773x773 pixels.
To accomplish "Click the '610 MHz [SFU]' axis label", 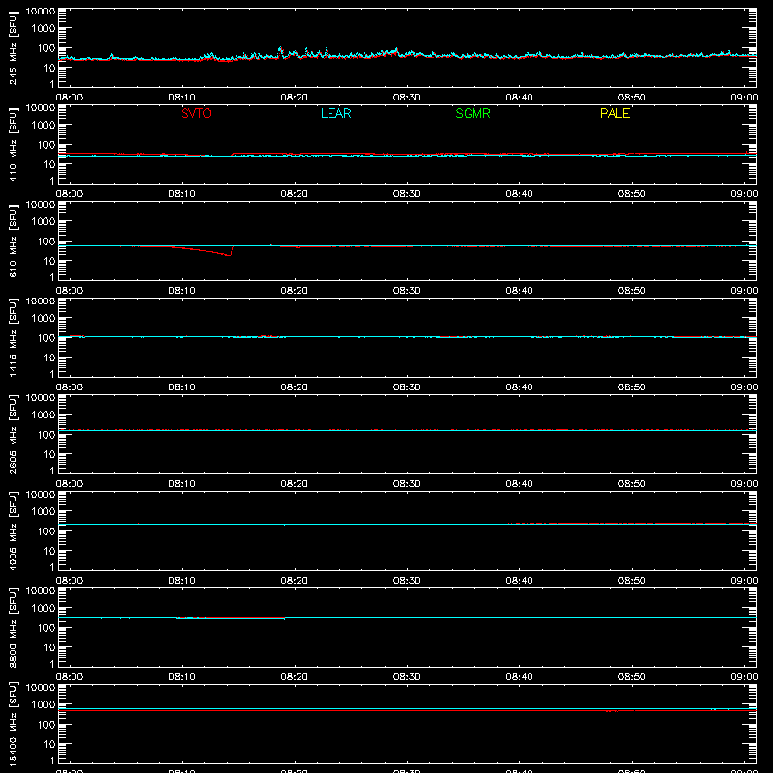I will point(14,241).
